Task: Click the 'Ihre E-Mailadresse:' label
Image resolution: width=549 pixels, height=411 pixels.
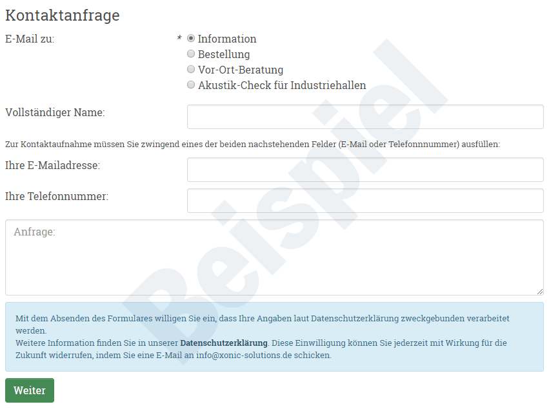Action: click(x=52, y=165)
